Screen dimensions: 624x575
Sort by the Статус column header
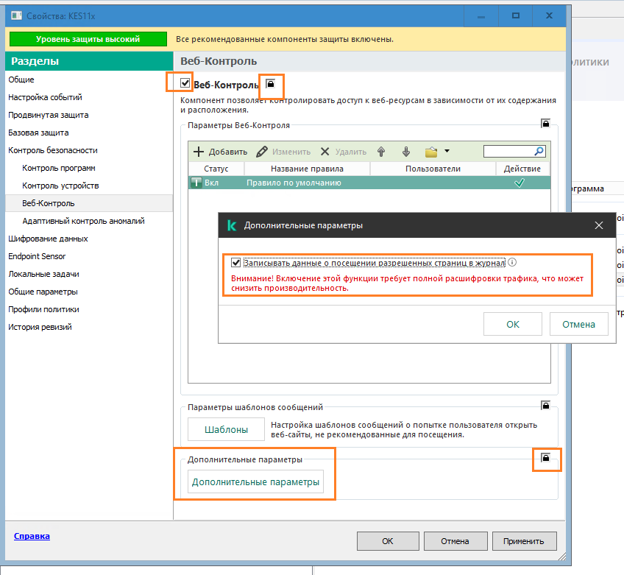[216, 169]
